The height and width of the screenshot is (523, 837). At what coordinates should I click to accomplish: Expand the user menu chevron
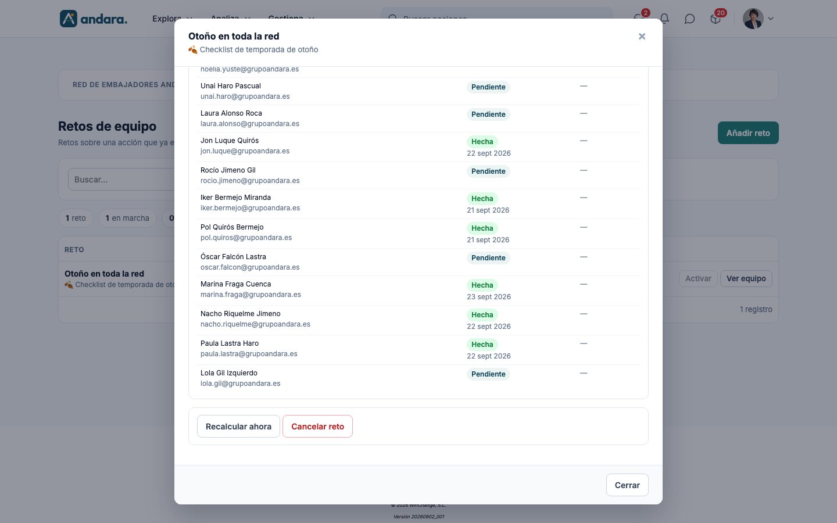click(771, 19)
